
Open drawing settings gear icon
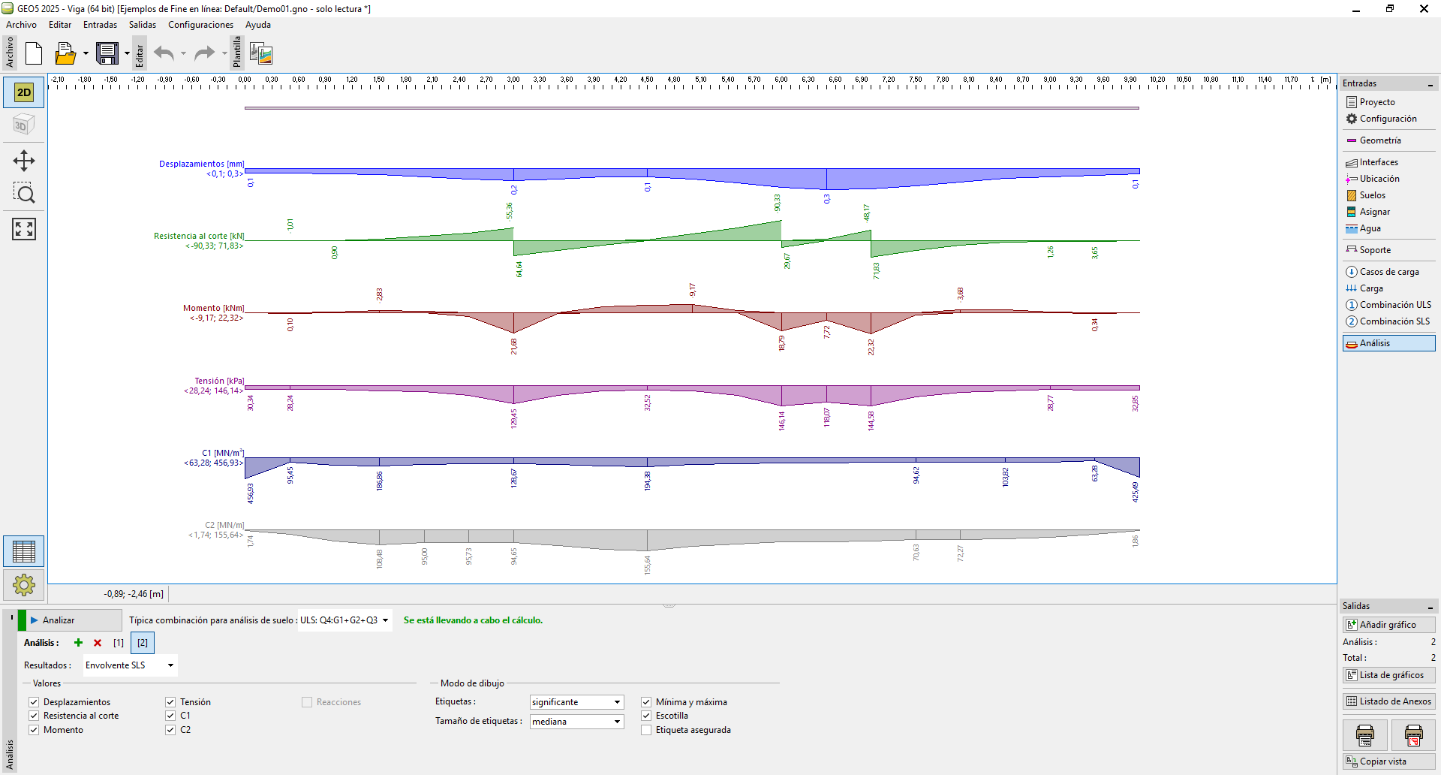click(x=24, y=584)
